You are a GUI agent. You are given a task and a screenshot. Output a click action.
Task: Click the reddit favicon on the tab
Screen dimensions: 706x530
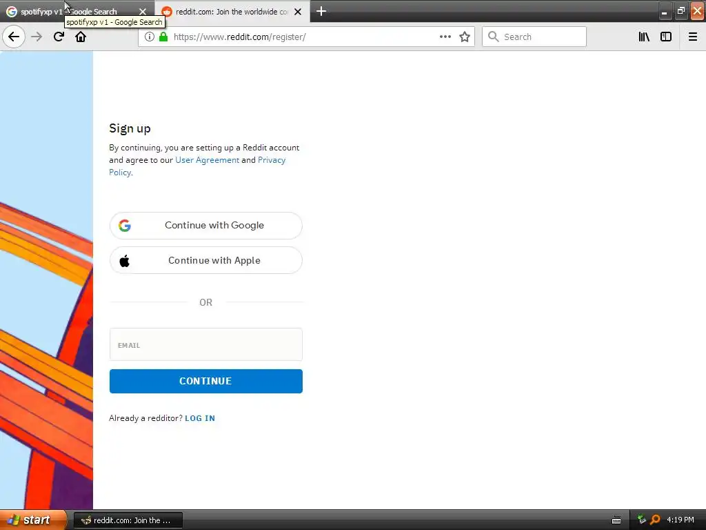(x=167, y=12)
